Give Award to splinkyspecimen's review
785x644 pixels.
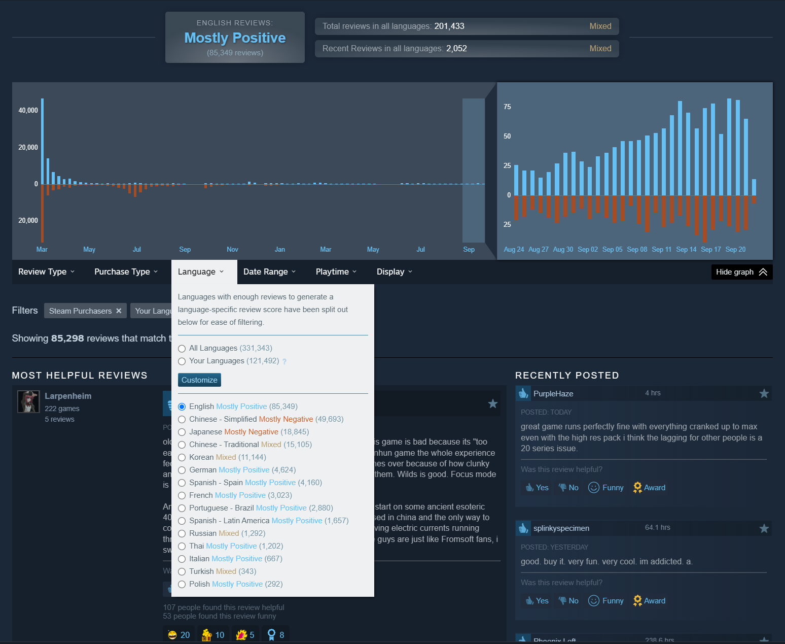[x=649, y=601]
